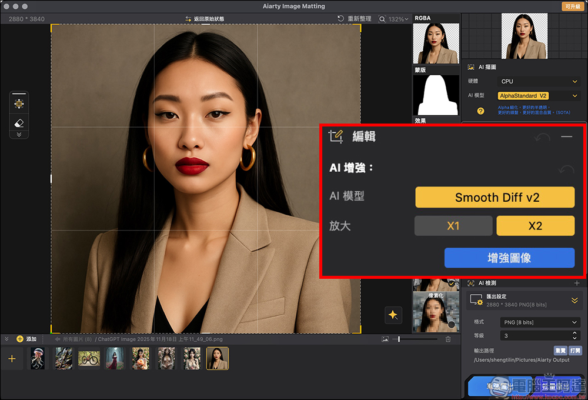Open the AlphaStandard V2 model dropdown

pos(539,95)
